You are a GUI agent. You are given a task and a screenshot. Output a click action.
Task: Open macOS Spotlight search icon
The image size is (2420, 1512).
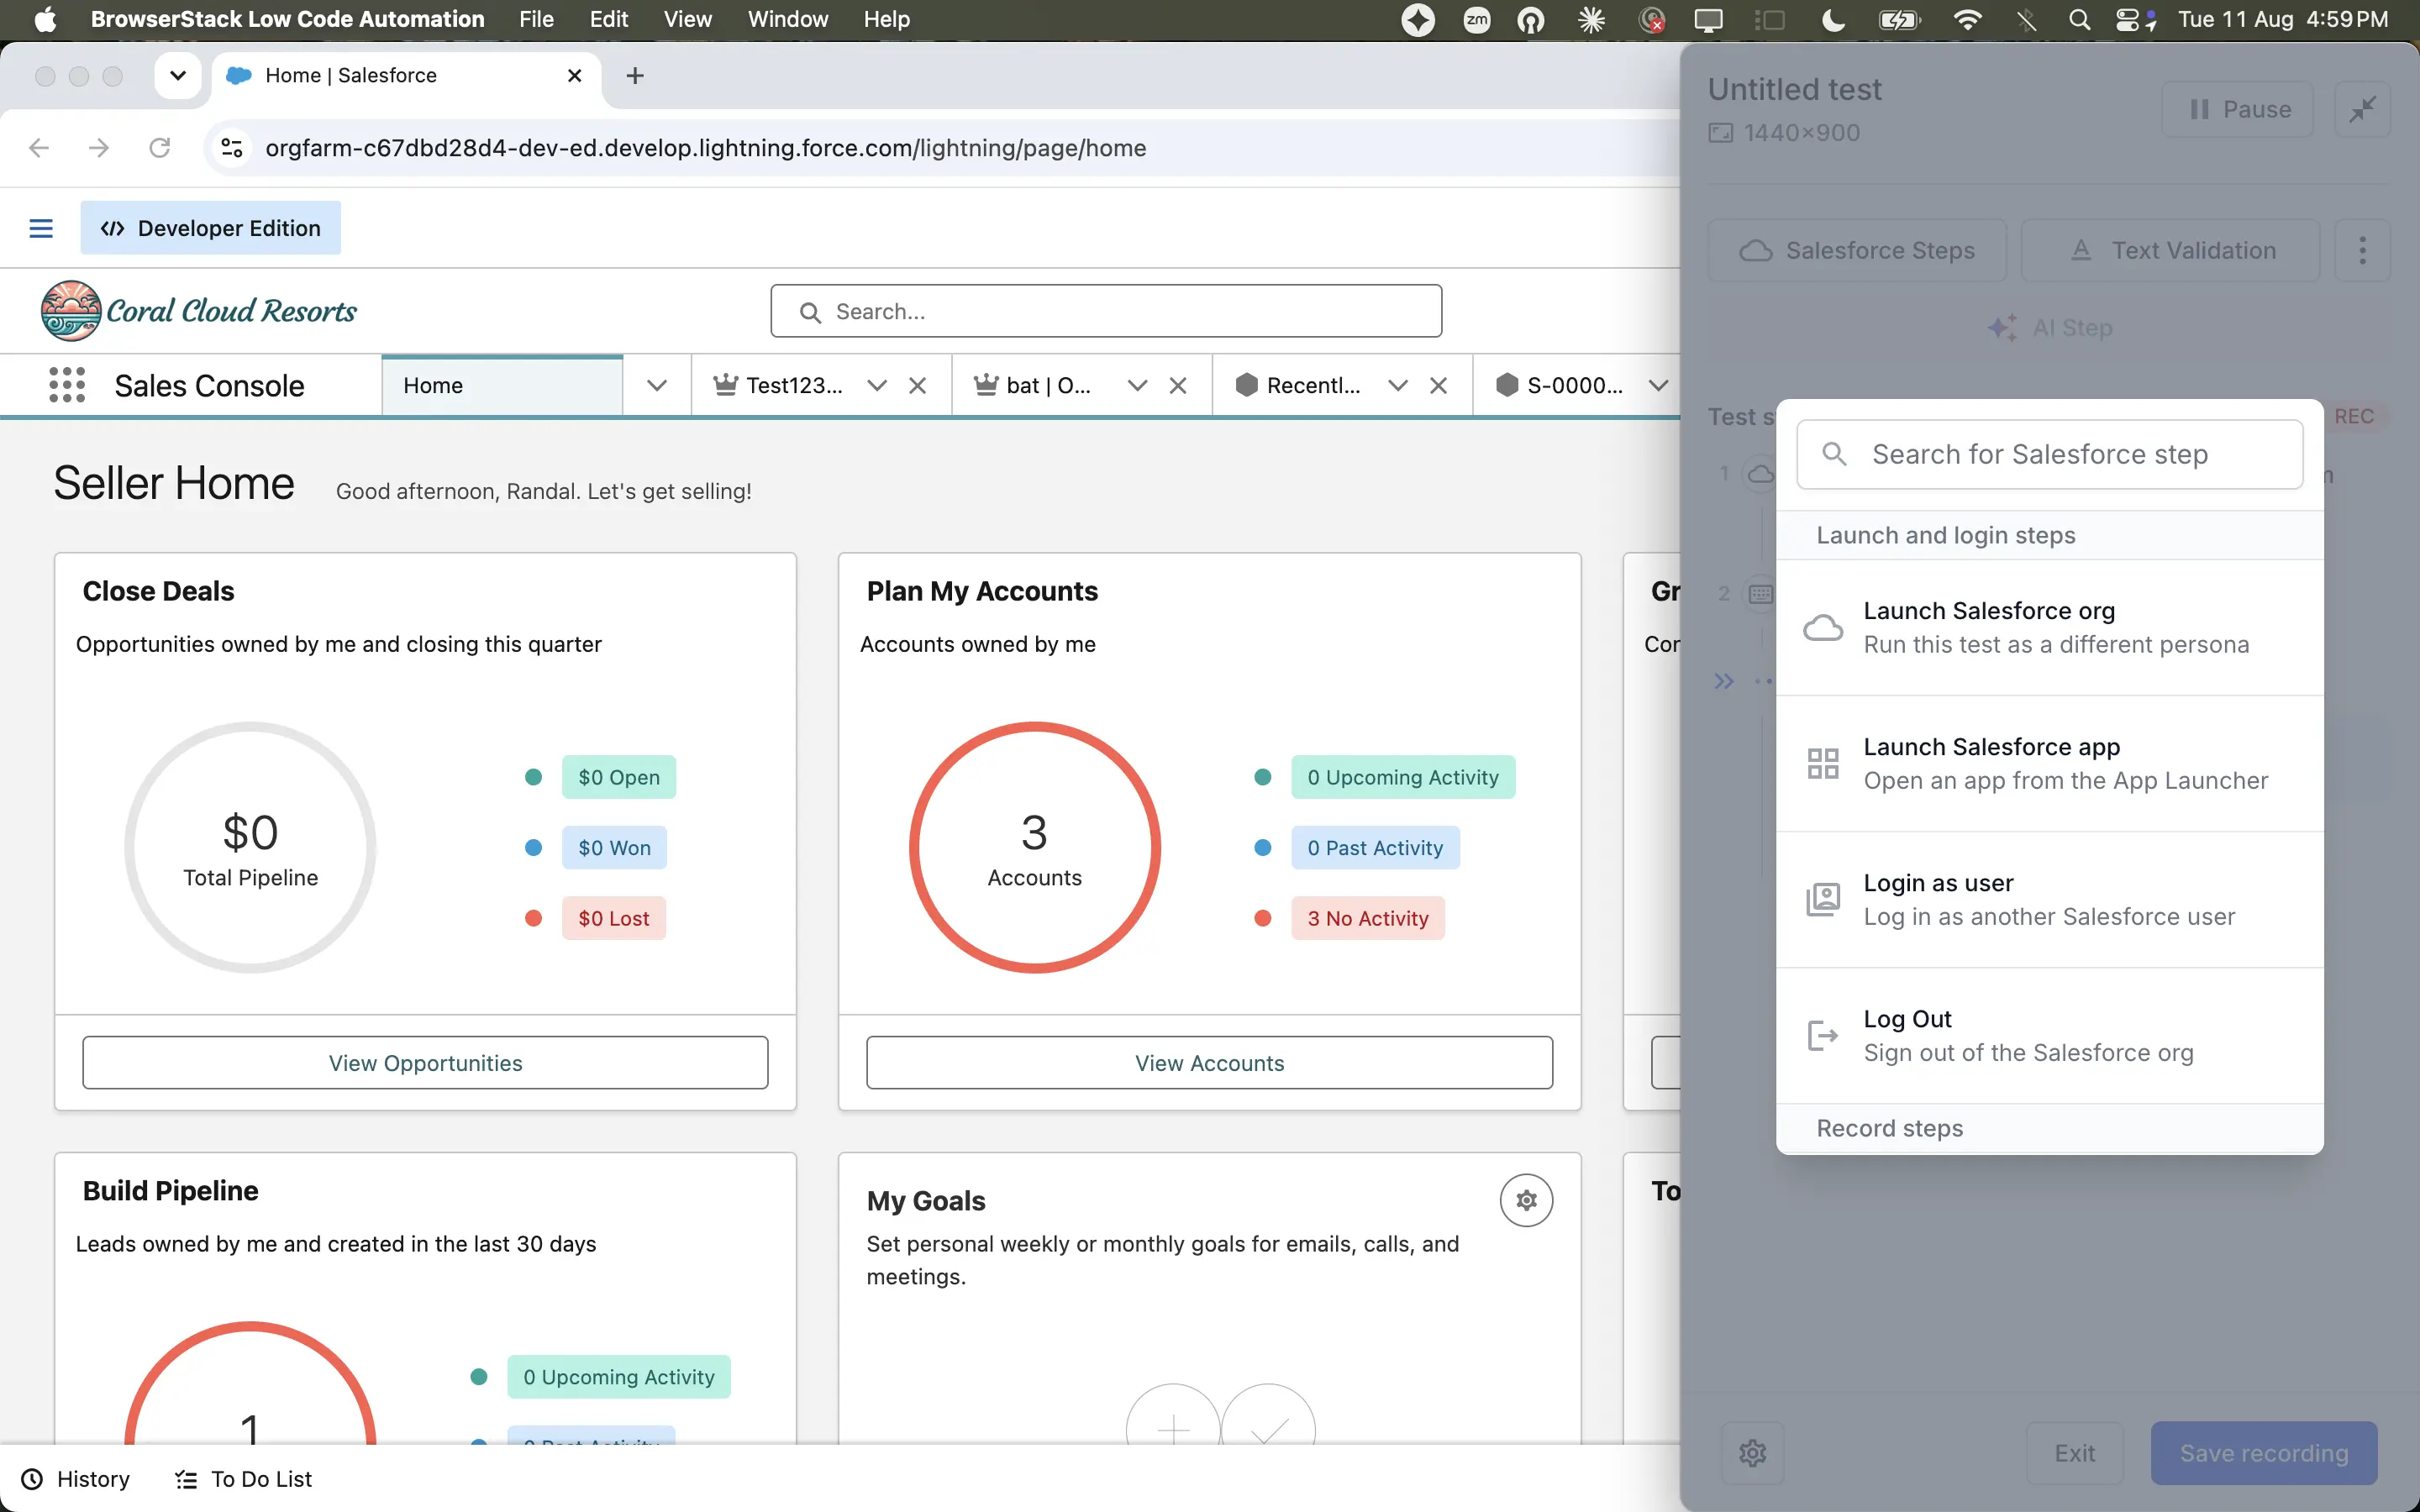[x=2079, y=20]
